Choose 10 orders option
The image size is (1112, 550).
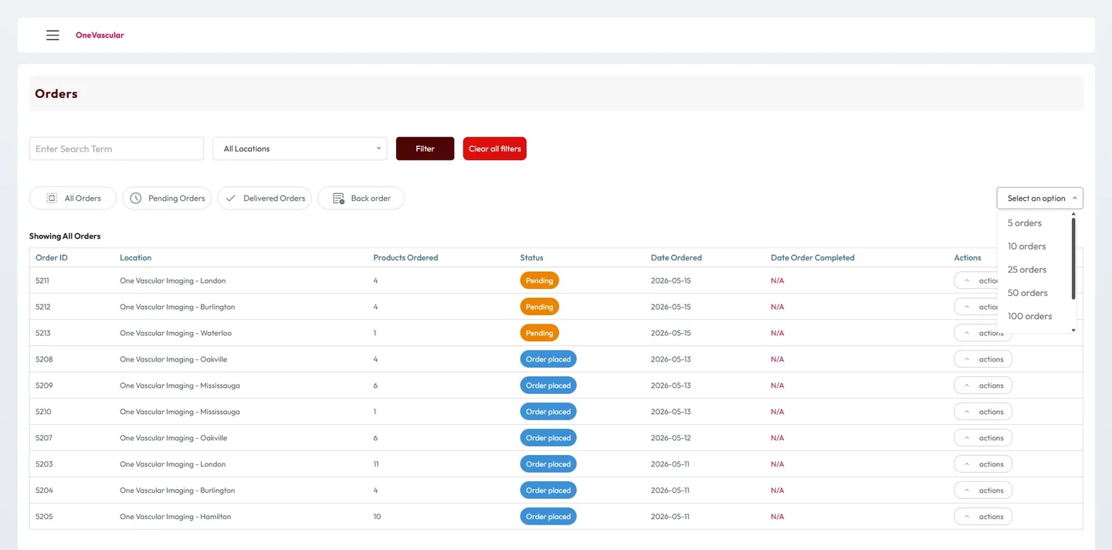pos(1026,246)
